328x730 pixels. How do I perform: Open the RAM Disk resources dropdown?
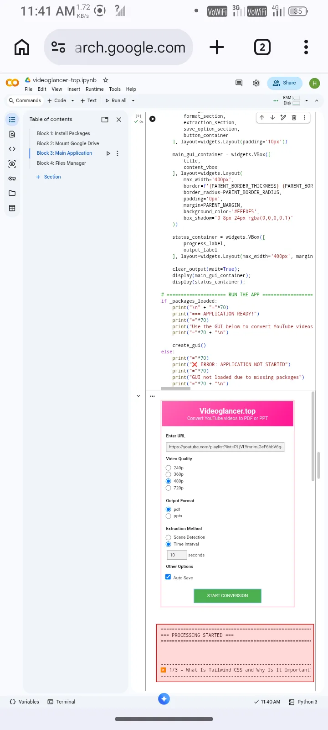pos(306,101)
